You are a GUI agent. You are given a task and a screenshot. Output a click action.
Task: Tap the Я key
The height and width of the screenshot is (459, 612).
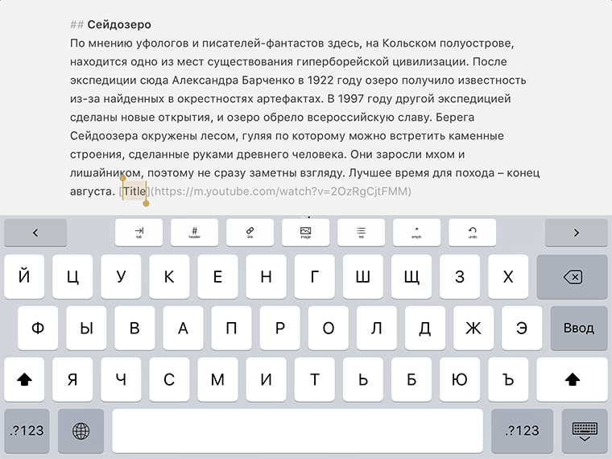(72, 379)
